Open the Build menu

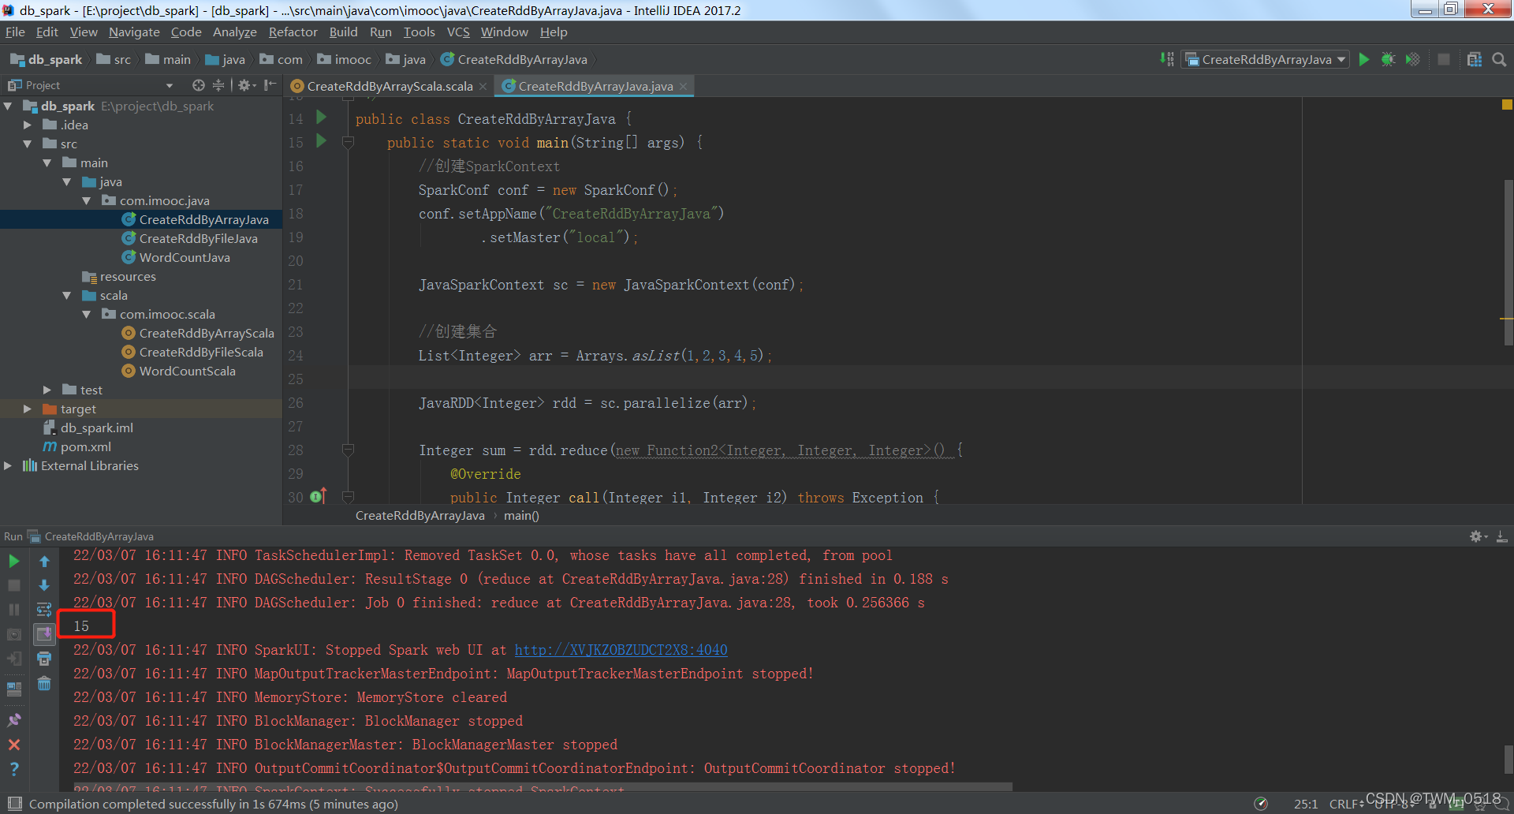(343, 32)
